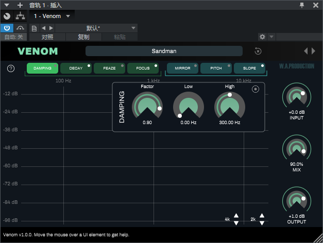Viewport: 323px width, 243px height.
Task: Toggle the PITCH enable dot
Action: [x=229, y=66]
